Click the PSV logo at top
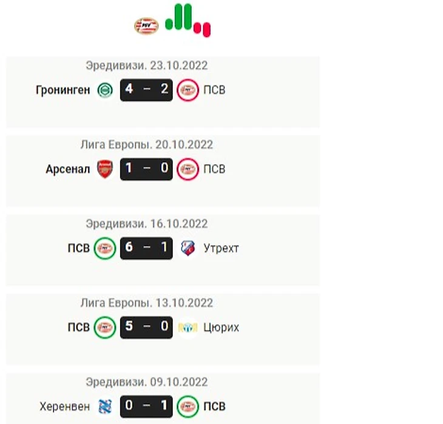 click(146, 26)
